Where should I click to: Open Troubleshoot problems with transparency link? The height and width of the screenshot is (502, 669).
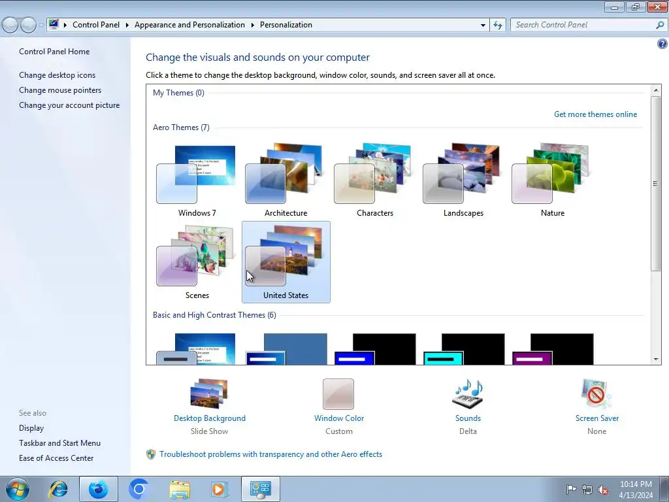270,454
